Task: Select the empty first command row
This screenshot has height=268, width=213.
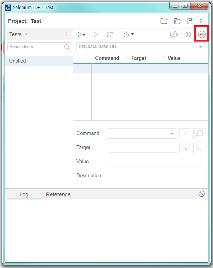Action: [141, 68]
